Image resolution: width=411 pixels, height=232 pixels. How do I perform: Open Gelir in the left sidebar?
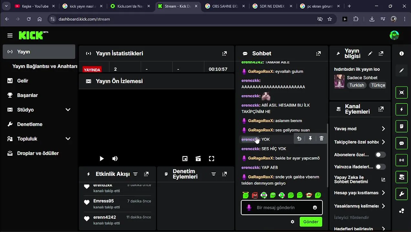tap(39, 81)
